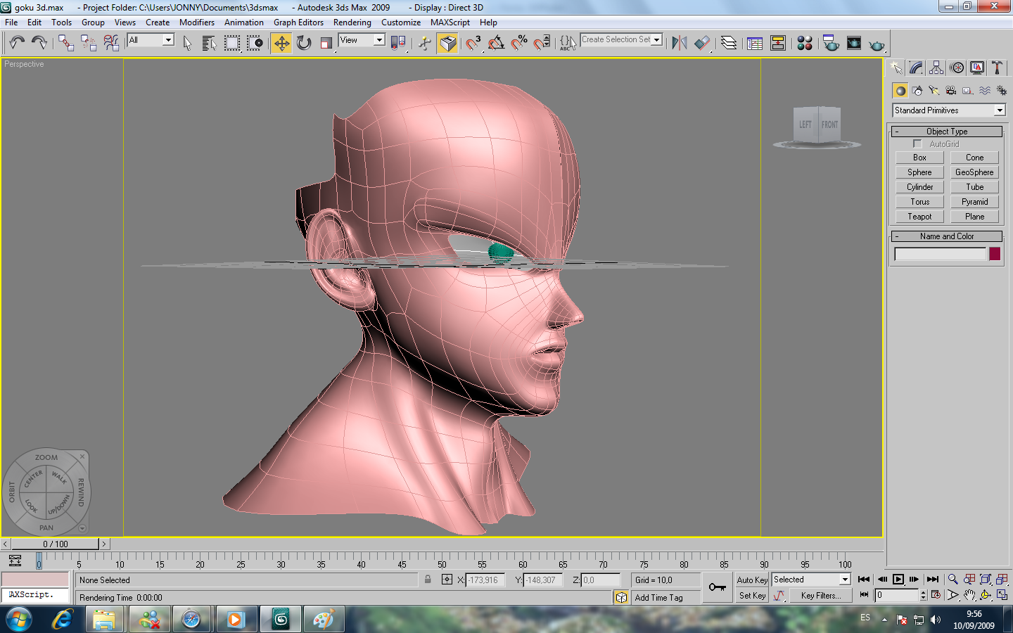Click the Orbit viewport navigation icon
The image size is (1013, 633).
pos(986,595)
